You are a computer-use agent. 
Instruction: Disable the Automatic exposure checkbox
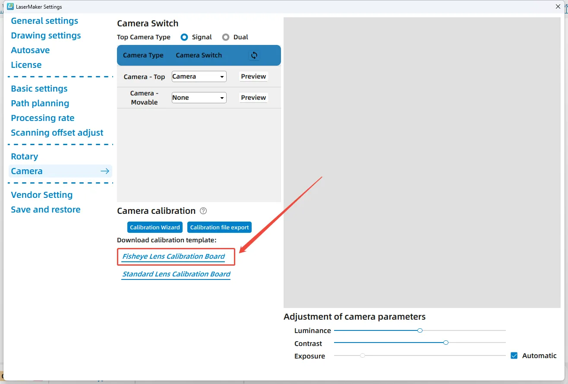(514, 356)
